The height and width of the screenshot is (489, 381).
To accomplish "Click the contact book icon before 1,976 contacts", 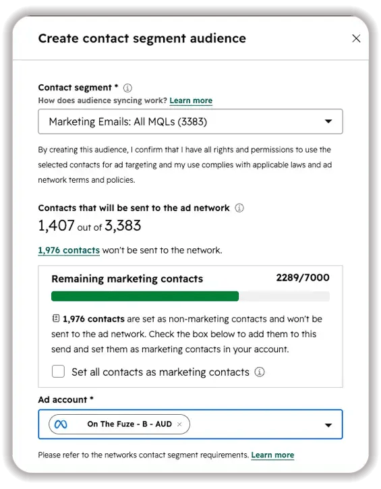I will point(55,318).
